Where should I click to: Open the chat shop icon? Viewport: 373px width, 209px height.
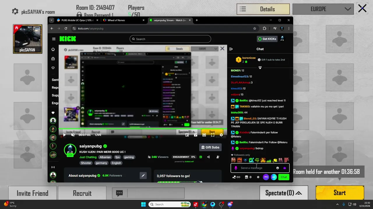246,177
